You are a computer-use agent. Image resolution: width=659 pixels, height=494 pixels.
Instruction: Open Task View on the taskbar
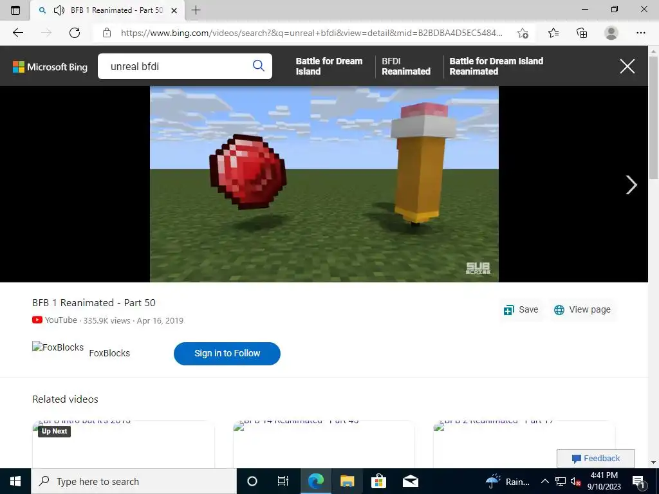pos(283,481)
